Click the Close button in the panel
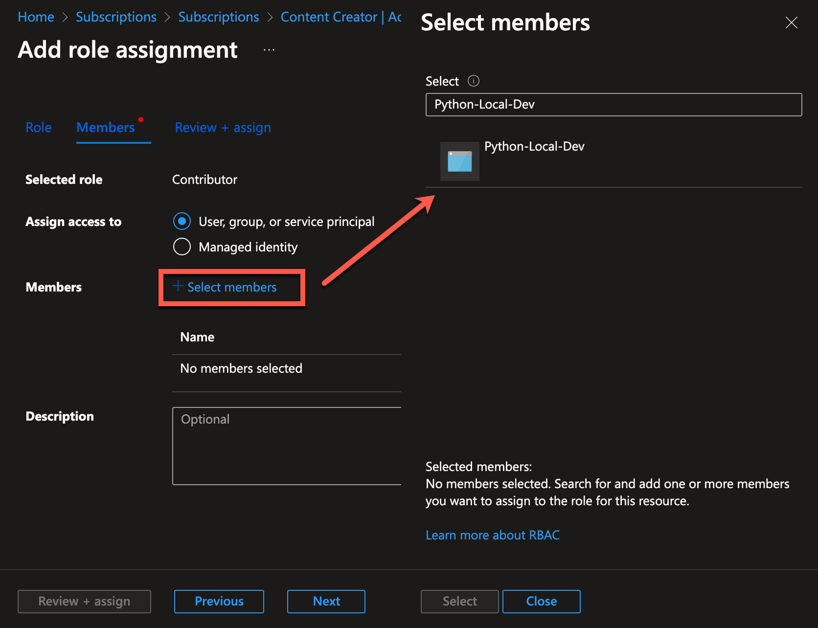Image resolution: width=818 pixels, height=628 pixels. click(541, 601)
